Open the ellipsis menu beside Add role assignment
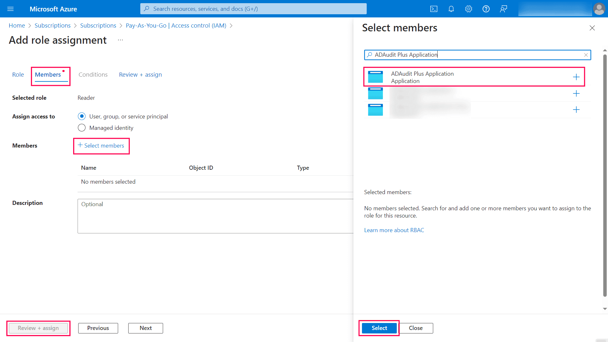This screenshot has height=342, width=608. tap(120, 40)
